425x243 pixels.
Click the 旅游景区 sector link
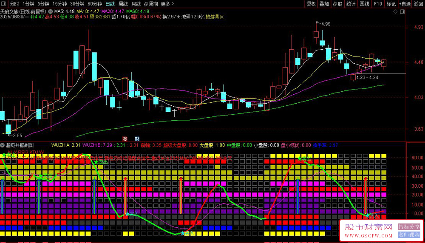(215, 17)
